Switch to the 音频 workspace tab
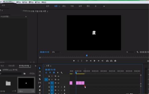149x94 pixels. point(80,6)
